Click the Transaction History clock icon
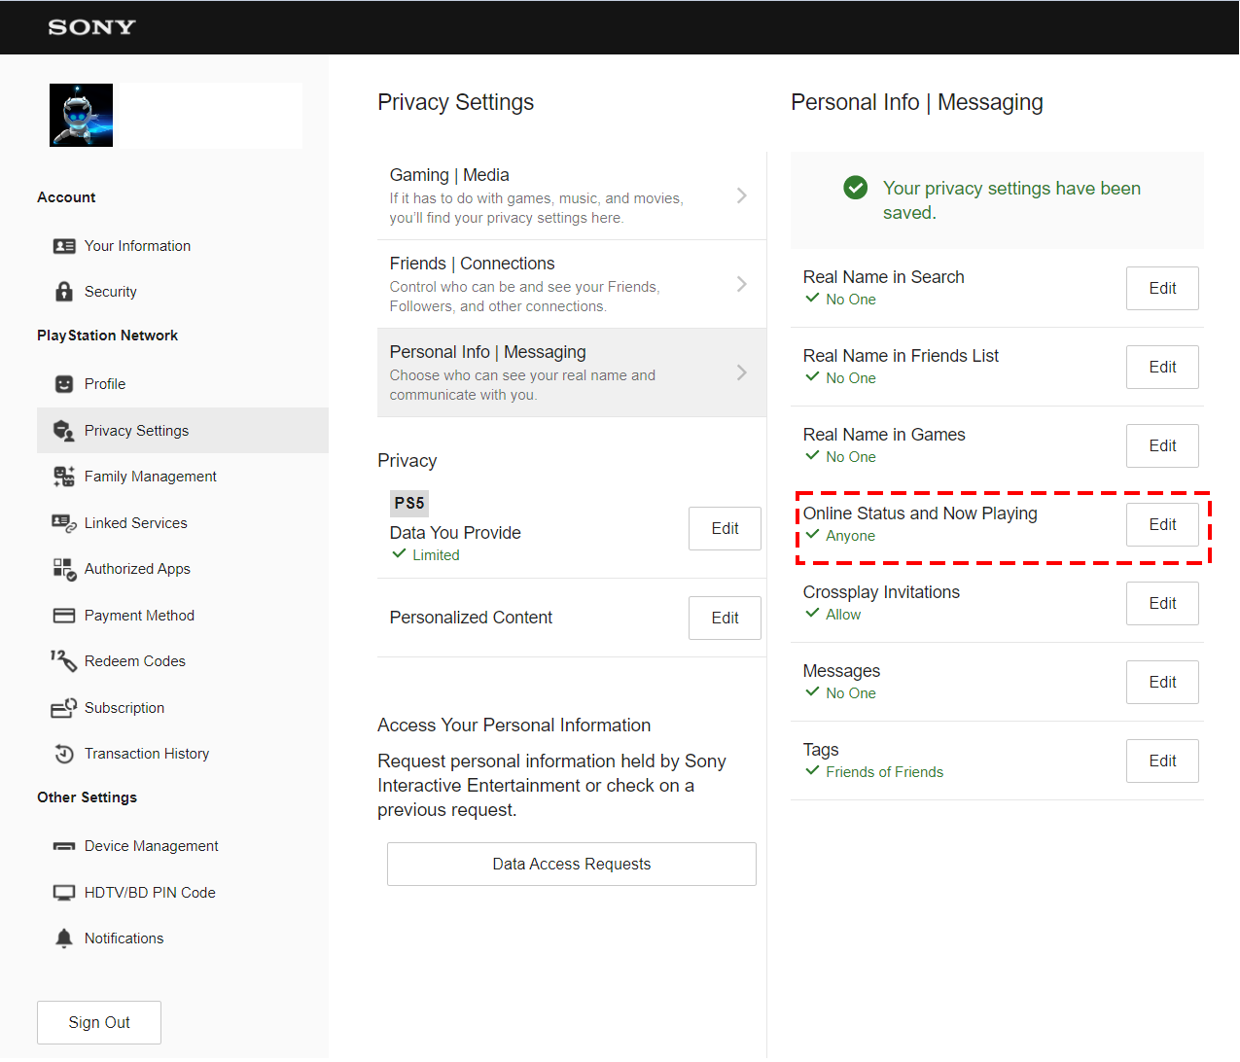1240x1062 pixels. tap(62, 753)
